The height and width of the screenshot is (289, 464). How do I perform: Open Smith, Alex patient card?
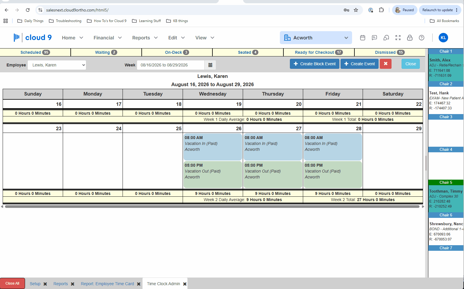point(446,68)
